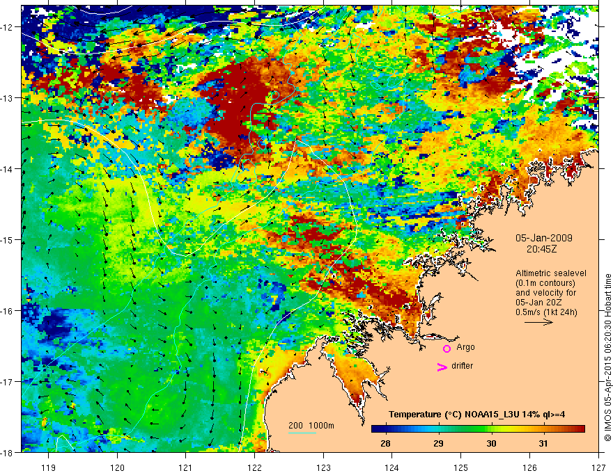Click the '0.5m/s (1kt 24h)' scale text
Screen dimensions: 613x473
tap(547, 312)
